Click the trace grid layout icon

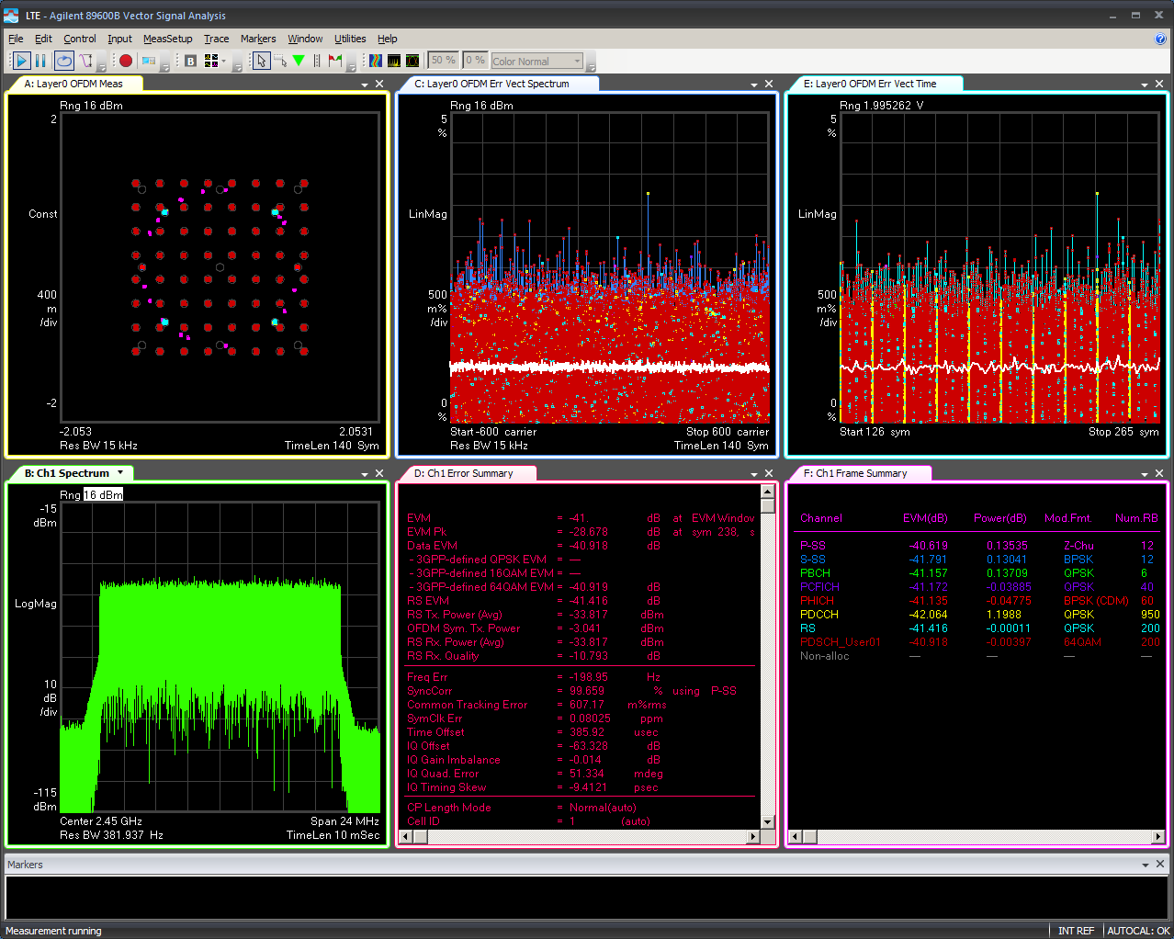(x=211, y=61)
